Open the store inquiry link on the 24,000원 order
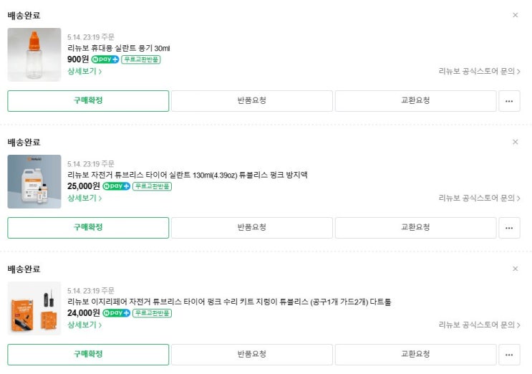532x374 pixels. (479, 325)
